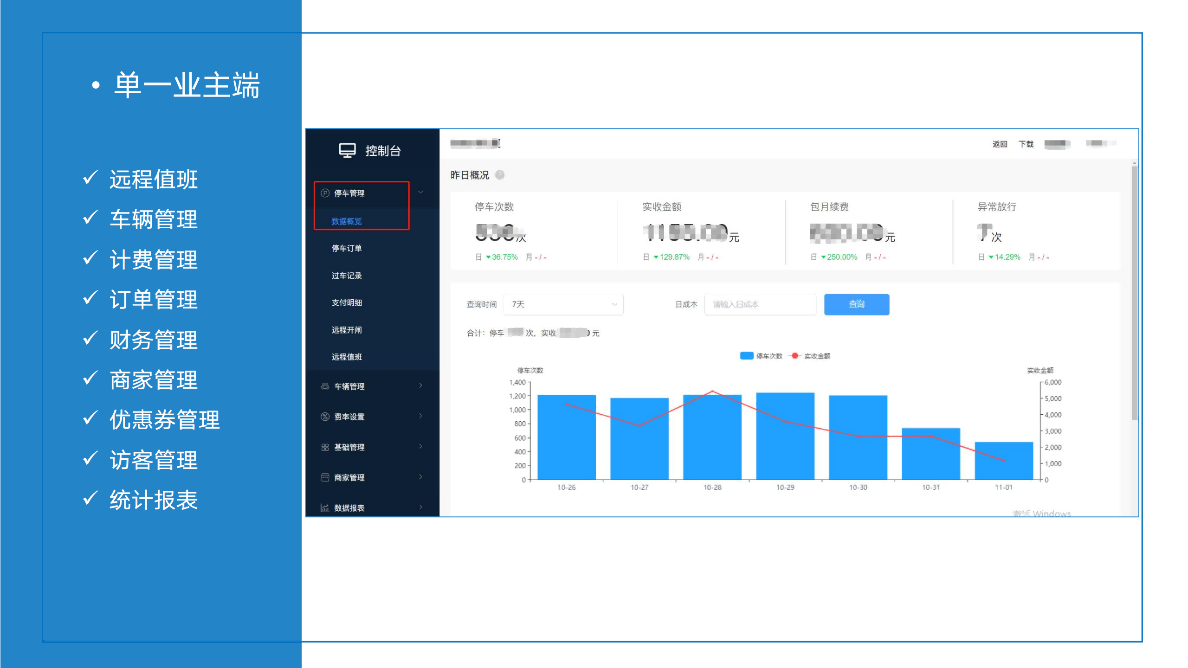Click the 日成本 input field
Viewport: 1188px width, 668px height.
(x=760, y=304)
